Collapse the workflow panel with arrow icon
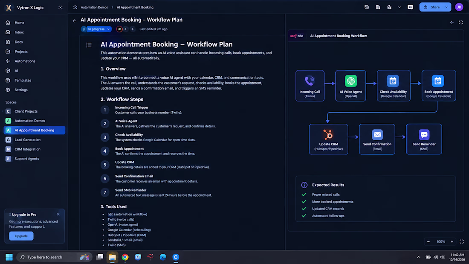The height and width of the screenshot is (264, 469). [x=452, y=23]
